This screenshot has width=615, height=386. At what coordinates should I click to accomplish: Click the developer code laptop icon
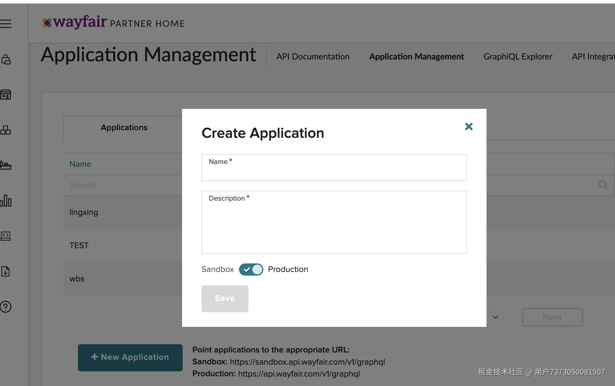(x=6, y=236)
